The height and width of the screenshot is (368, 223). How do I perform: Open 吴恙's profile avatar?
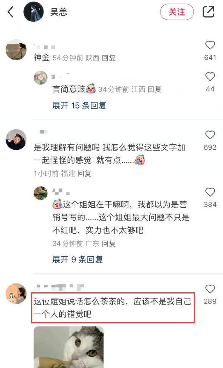tap(34, 12)
